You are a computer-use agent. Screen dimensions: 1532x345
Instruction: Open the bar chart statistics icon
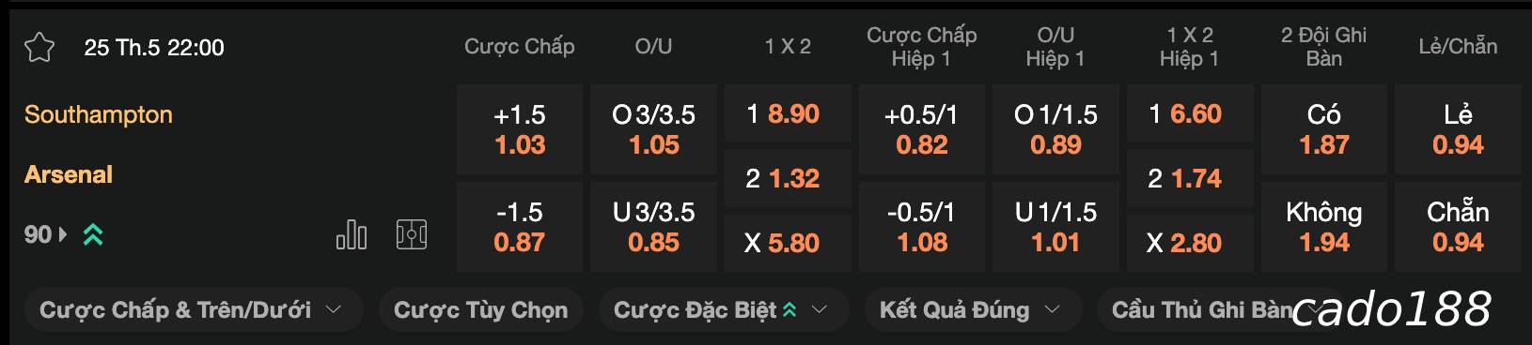(x=352, y=234)
